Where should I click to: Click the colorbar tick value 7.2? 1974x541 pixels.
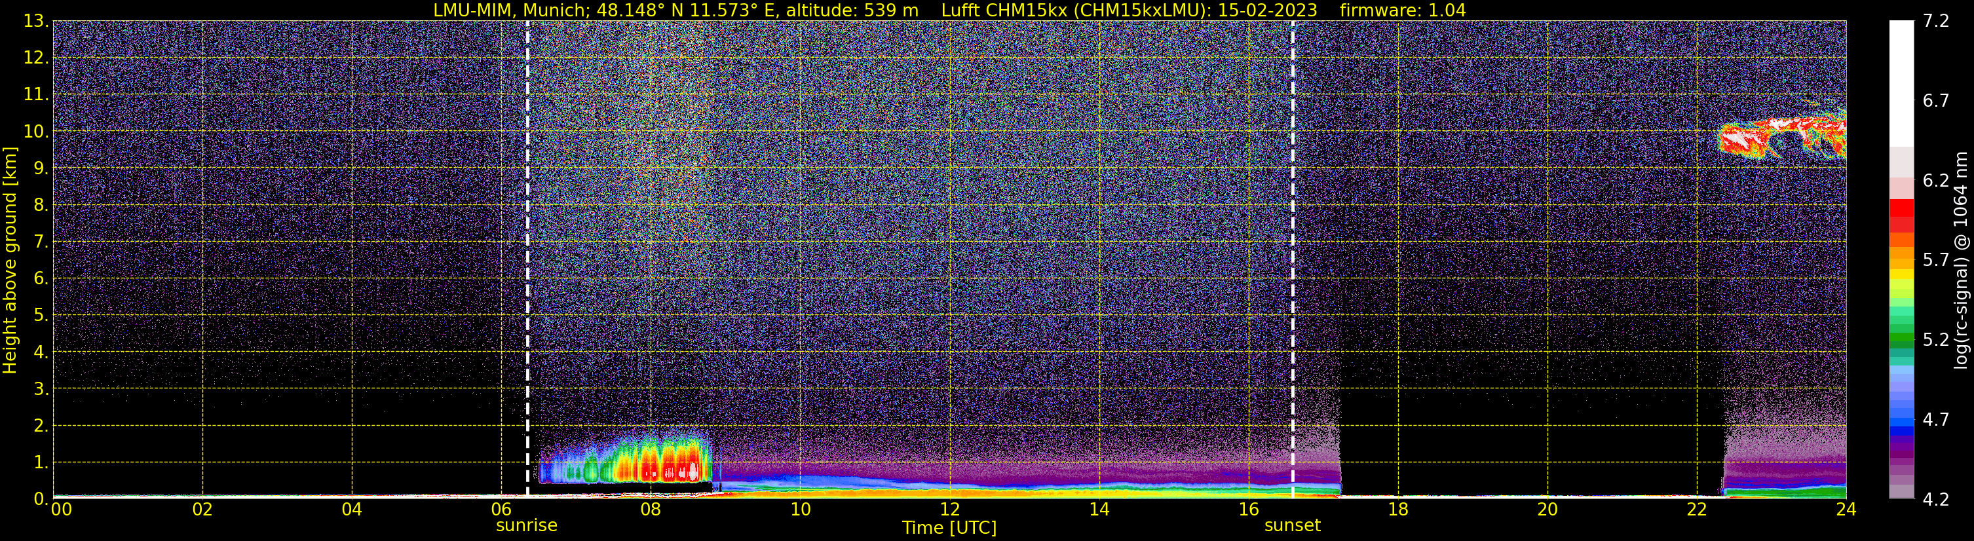click(1936, 21)
